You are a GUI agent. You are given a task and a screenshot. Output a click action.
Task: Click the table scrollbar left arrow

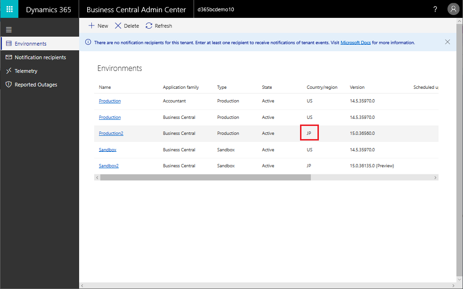(97, 177)
